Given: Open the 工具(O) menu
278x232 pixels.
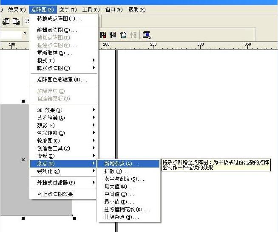Looking at the screenshot, I should tap(91, 10).
